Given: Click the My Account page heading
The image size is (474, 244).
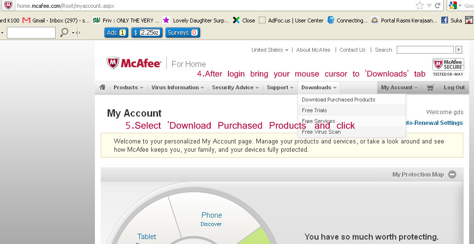Looking at the screenshot, I should point(134,113).
